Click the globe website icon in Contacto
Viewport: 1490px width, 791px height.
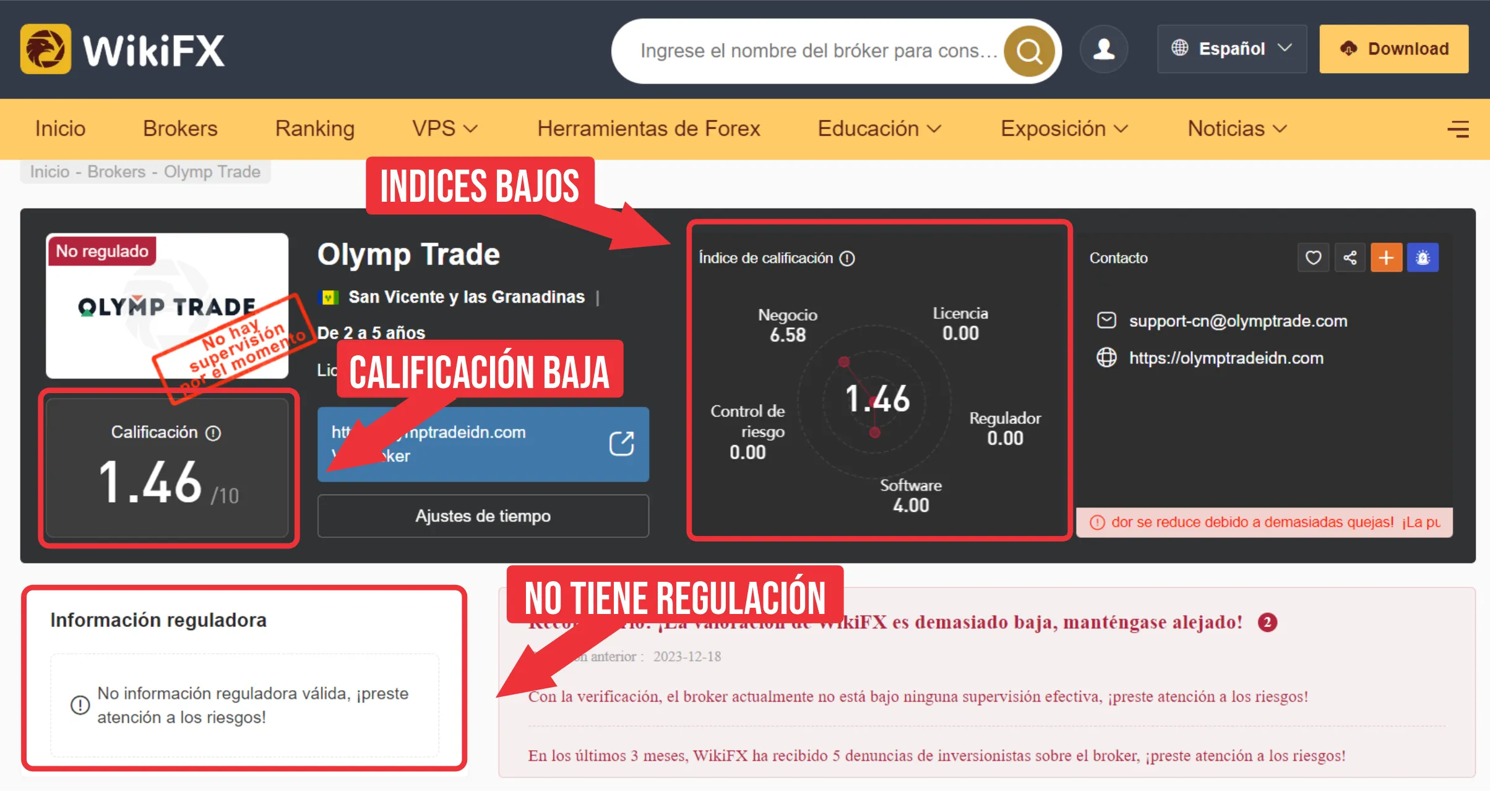click(x=1106, y=358)
